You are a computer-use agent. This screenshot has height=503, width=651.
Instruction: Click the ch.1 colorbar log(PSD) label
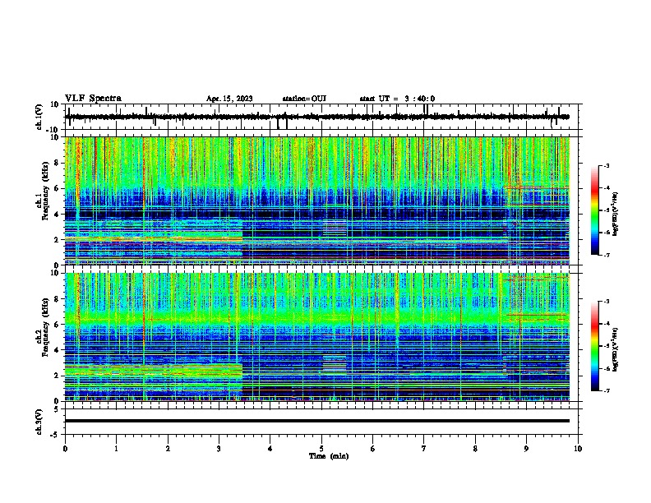615,215
